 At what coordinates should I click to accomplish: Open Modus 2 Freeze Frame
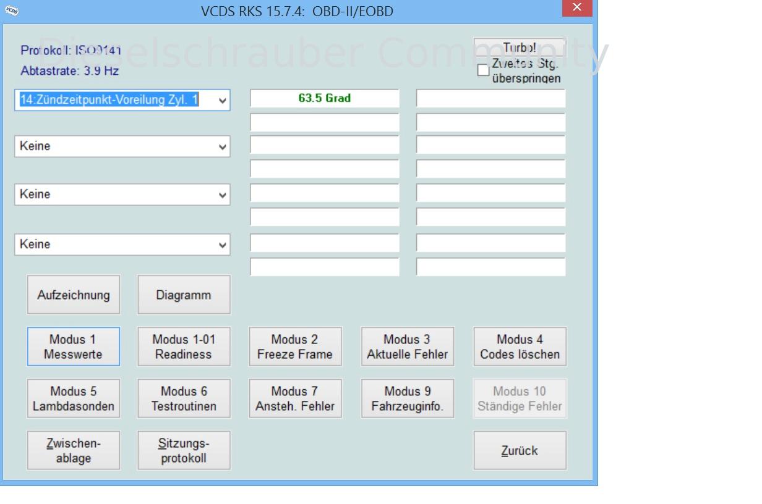(295, 346)
